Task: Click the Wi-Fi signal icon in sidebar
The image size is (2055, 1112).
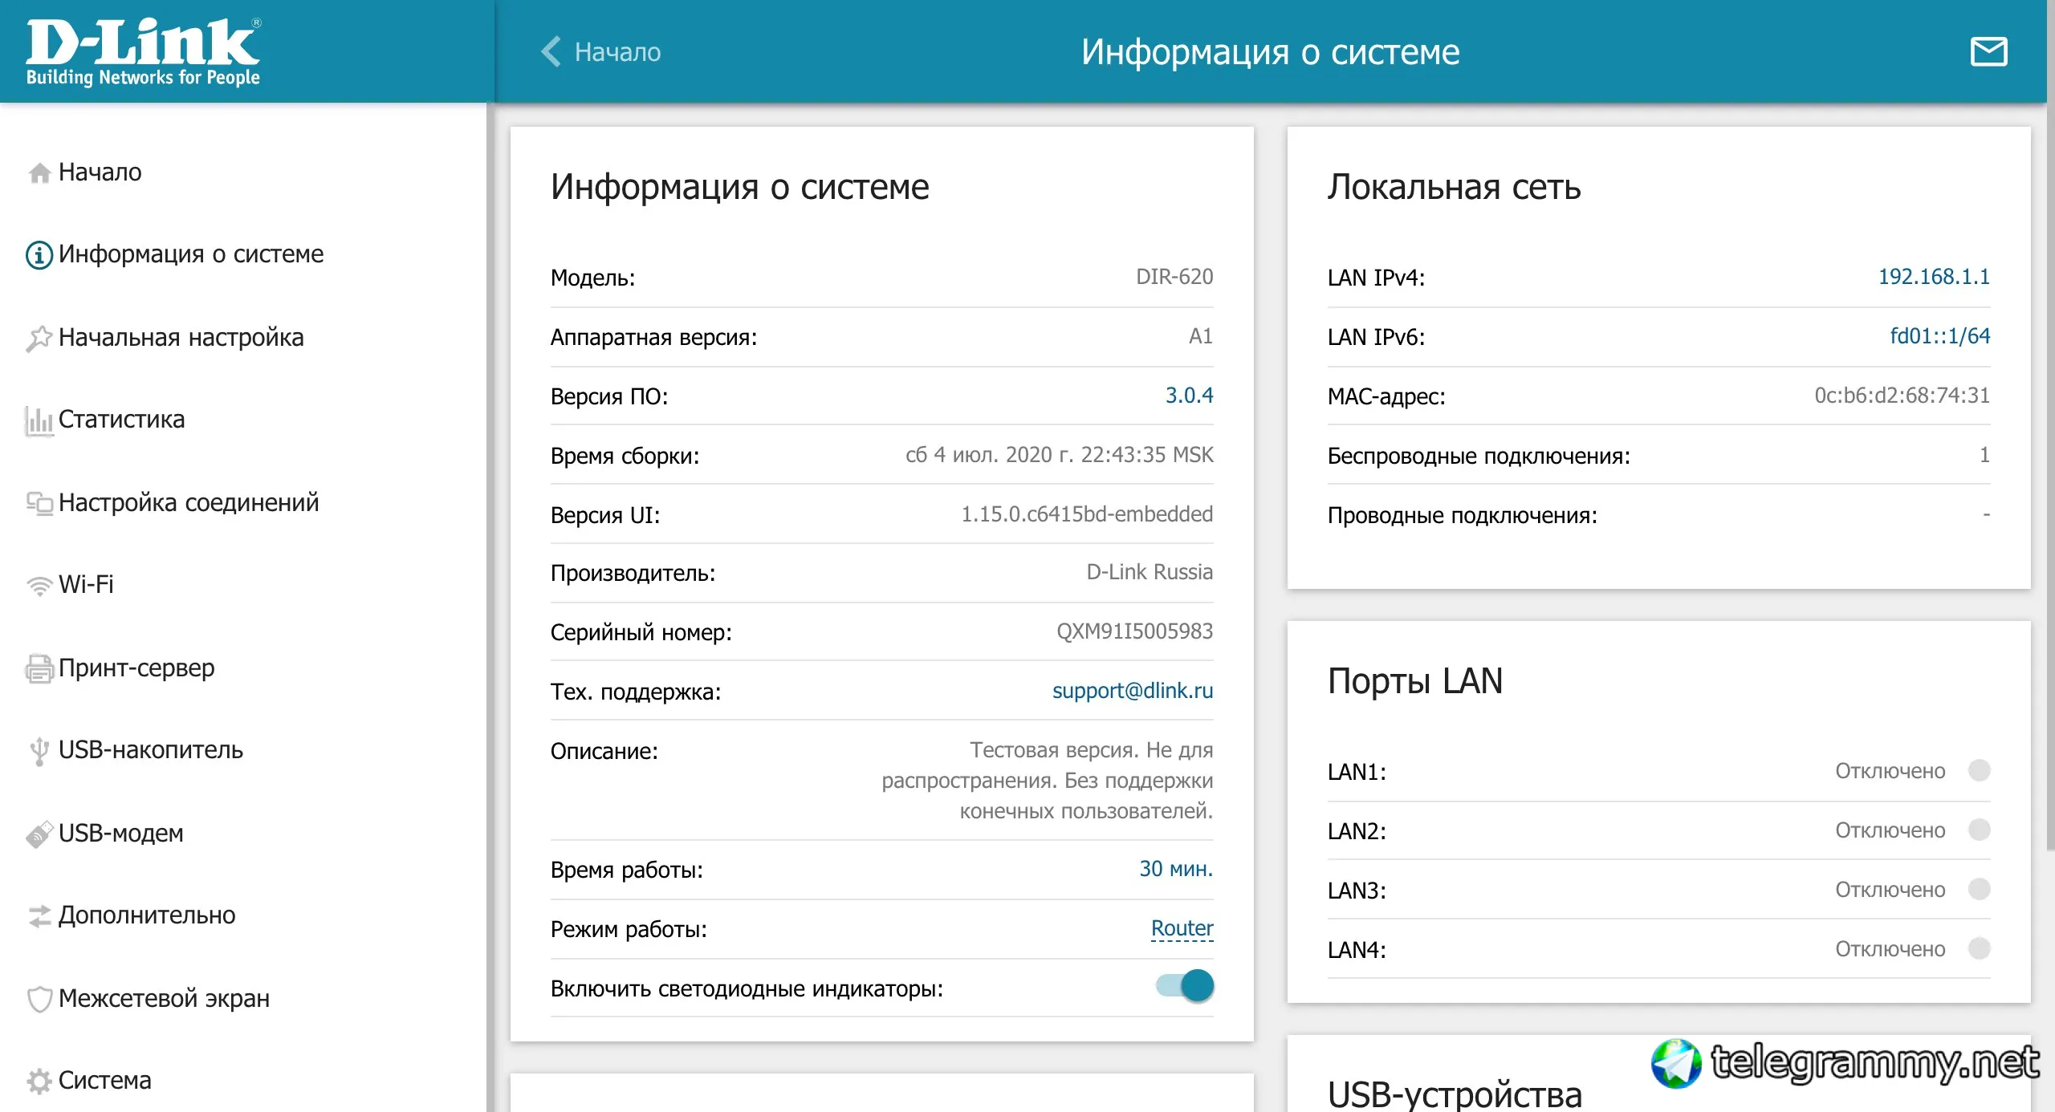Action: click(39, 586)
